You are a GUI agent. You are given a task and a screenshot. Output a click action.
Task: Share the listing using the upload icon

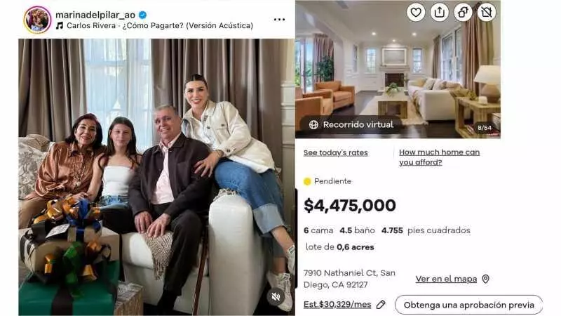click(x=440, y=13)
